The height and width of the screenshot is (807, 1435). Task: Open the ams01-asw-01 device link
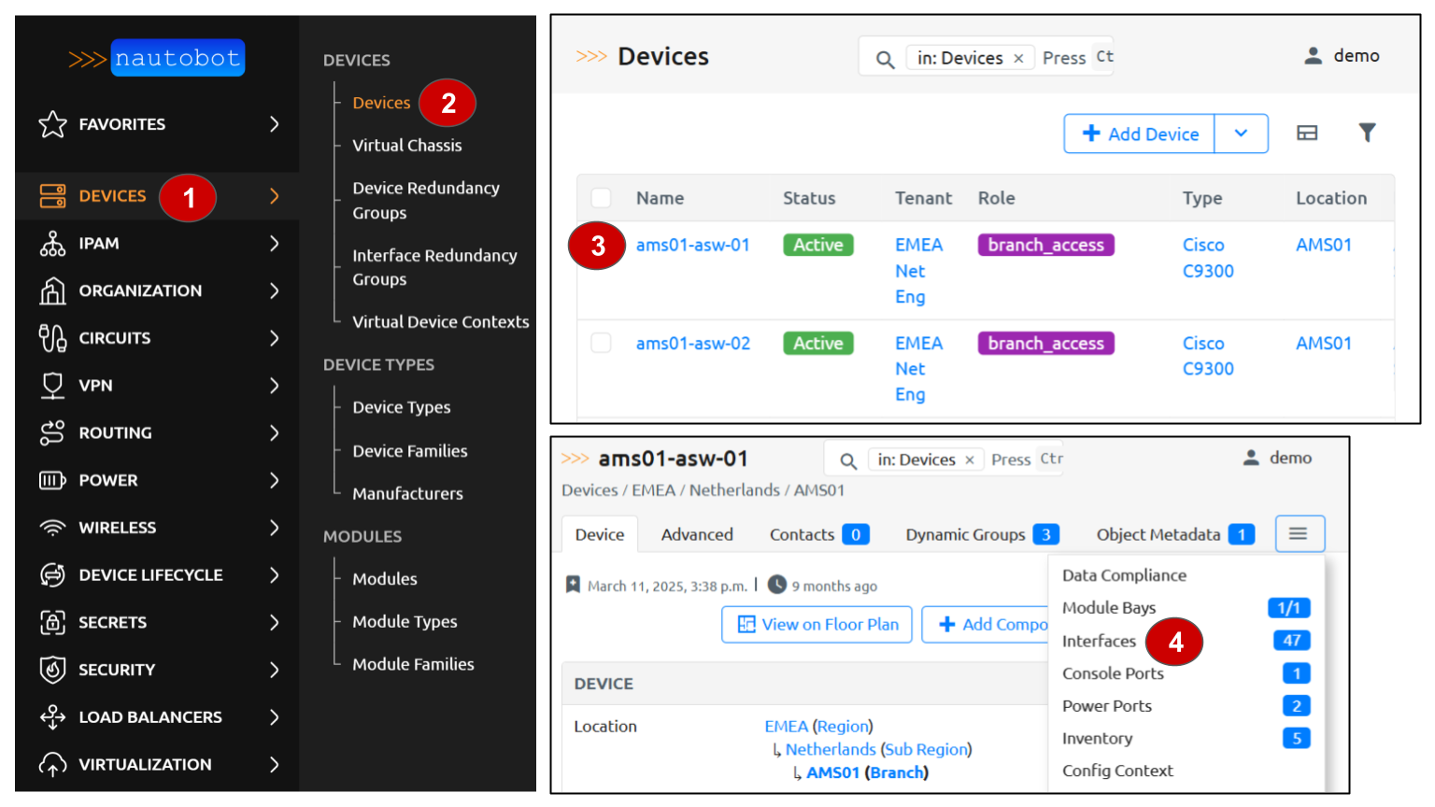(x=693, y=245)
